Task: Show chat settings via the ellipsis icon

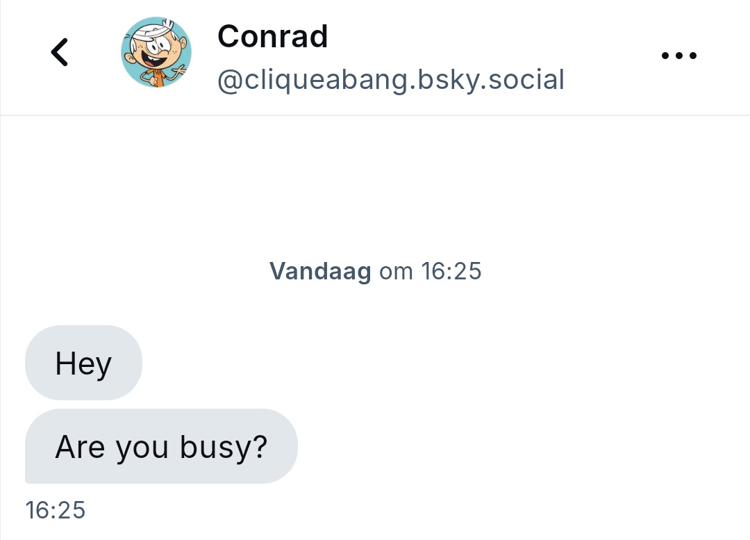Action: [678, 56]
